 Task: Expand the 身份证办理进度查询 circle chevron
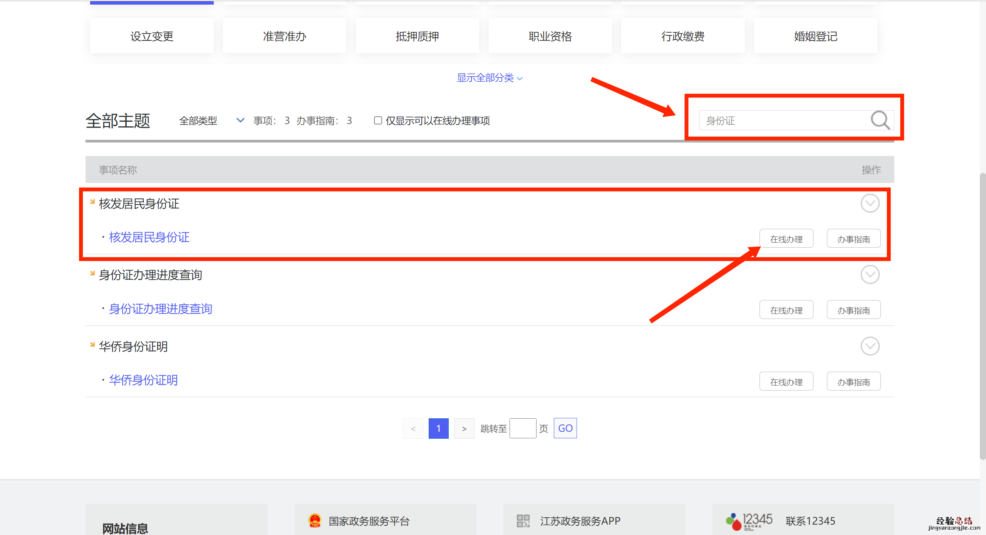point(870,275)
